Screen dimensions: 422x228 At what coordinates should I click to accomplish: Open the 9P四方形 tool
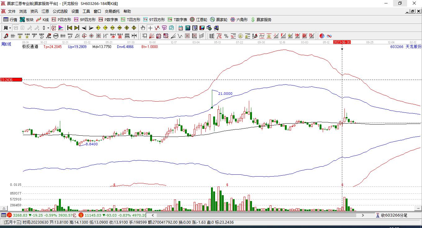click(85, 20)
